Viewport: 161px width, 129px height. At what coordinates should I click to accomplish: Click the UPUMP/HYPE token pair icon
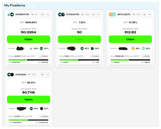pos(11,14)
